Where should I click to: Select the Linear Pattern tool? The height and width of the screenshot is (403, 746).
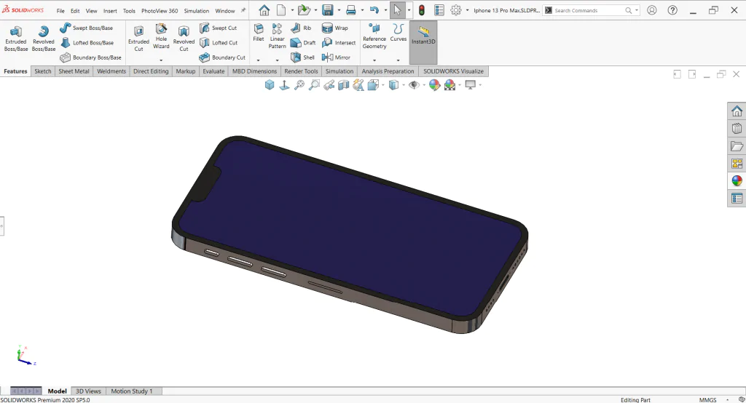point(277,36)
